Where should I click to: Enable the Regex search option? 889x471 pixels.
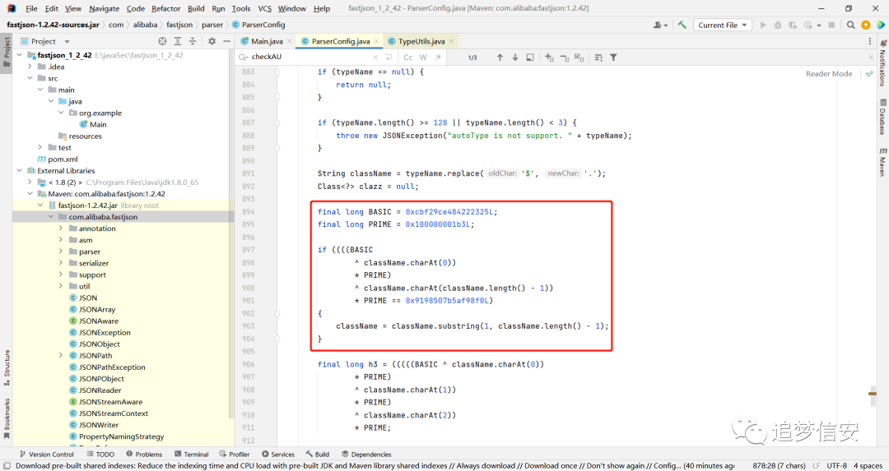438,58
